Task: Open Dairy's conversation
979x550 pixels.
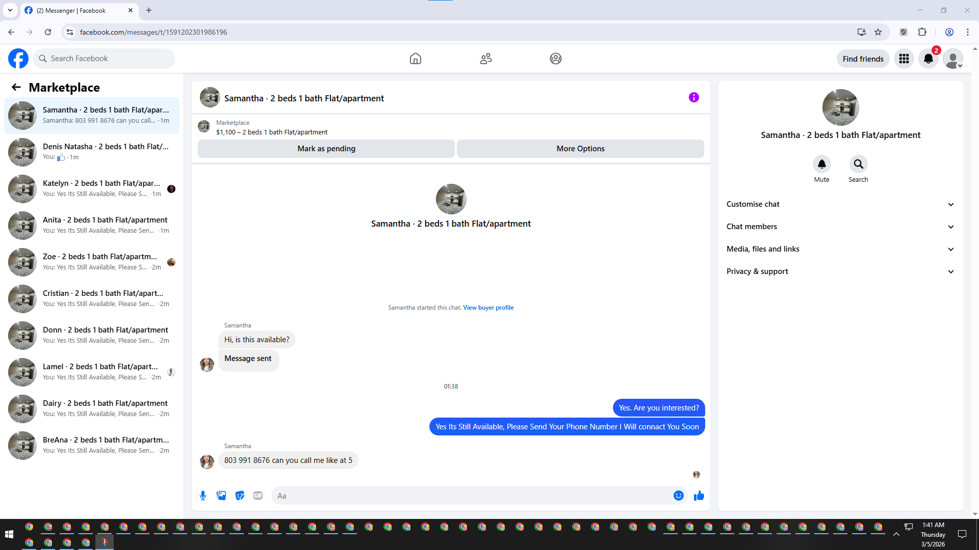Action: [x=92, y=409]
